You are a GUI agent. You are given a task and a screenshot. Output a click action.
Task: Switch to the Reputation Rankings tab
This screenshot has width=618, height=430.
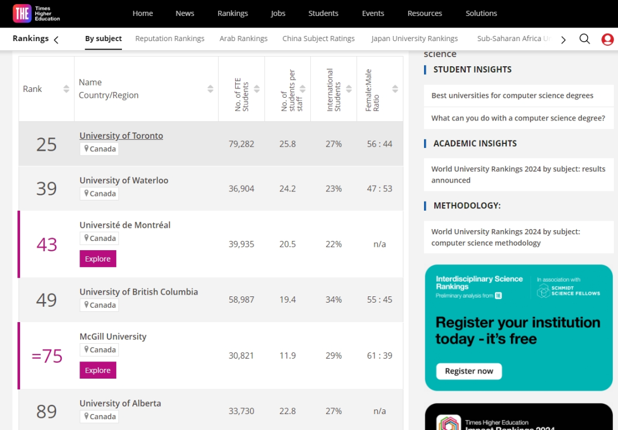pyautogui.click(x=169, y=39)
